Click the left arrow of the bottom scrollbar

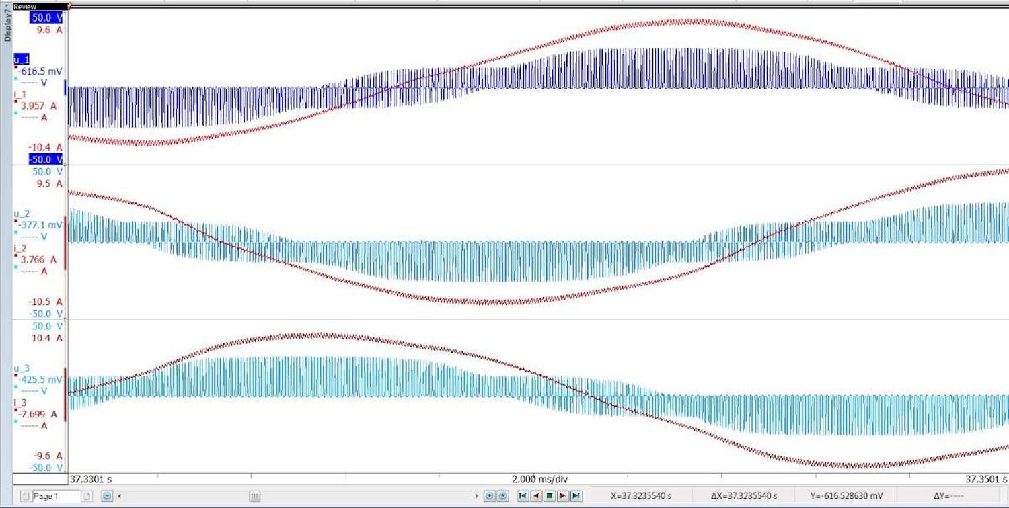coord(120,497)
